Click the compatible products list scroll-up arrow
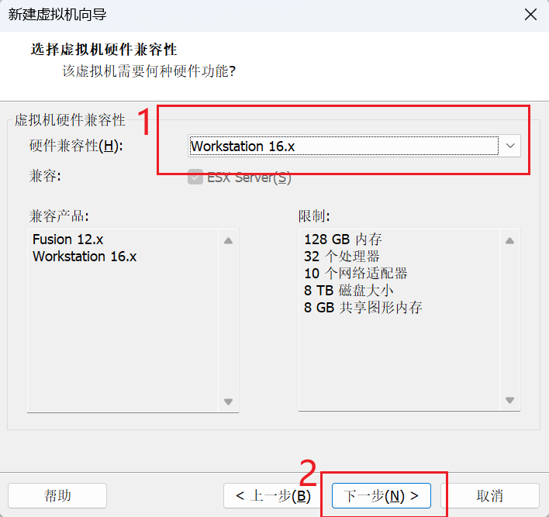This screenshot has width=549, height=517. (228, 240)
